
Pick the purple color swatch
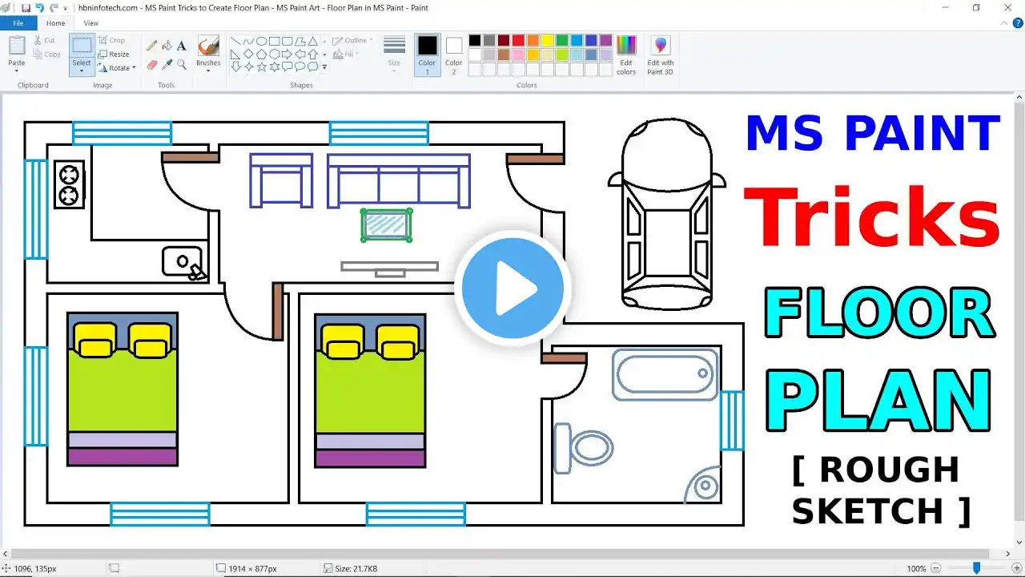coord(605,40)
